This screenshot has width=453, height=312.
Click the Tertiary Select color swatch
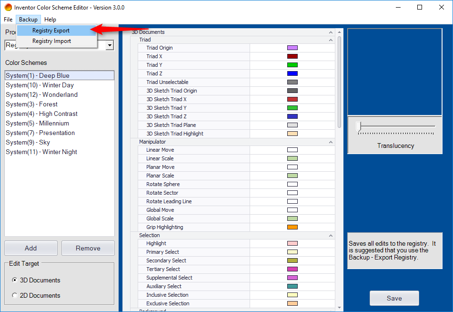(x=292, y=269)
